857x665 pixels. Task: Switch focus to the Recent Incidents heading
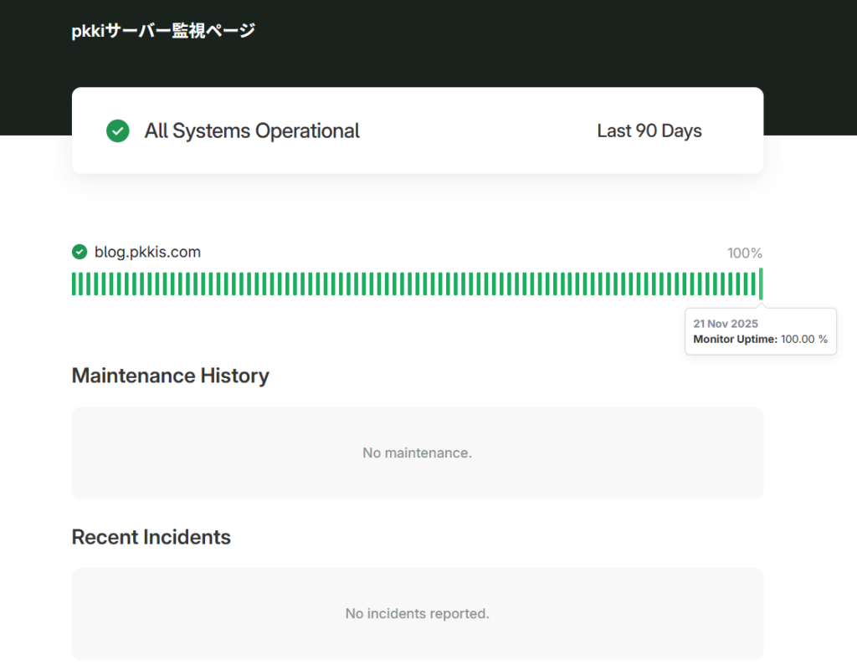click(x=151, y=536)
